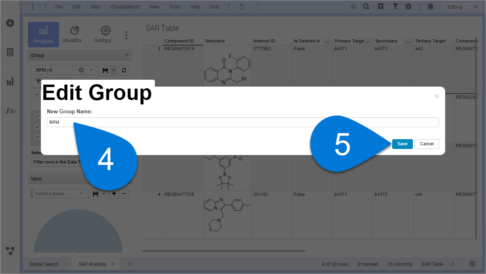
Task: Open the Help menu
Action: (x=195, y=7)
